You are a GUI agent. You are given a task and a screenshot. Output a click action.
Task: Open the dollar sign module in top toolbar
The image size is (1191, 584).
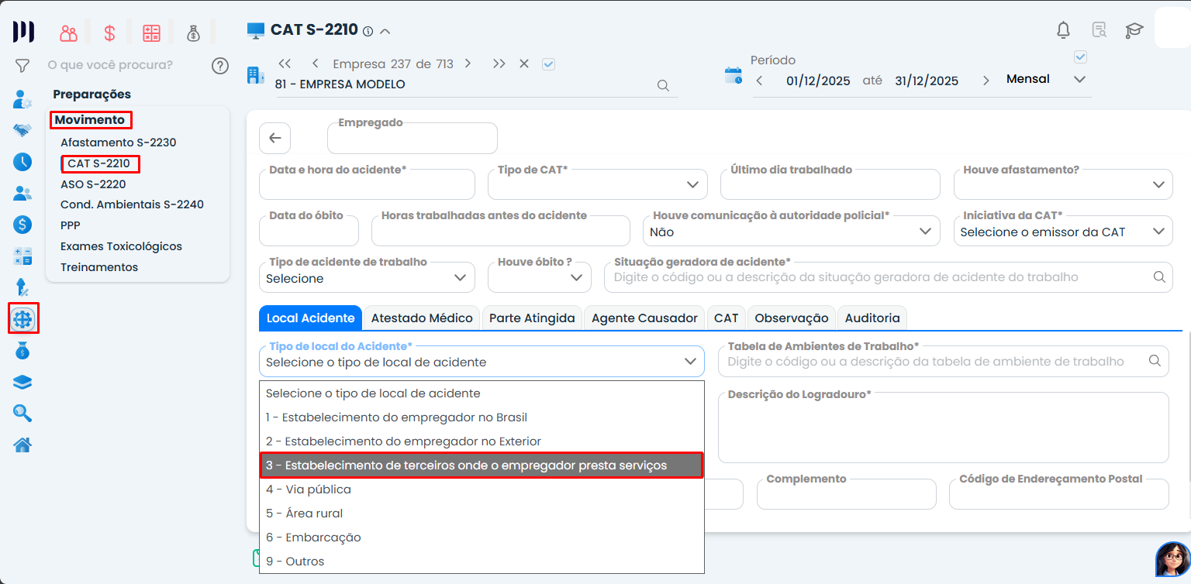[109, 33]
